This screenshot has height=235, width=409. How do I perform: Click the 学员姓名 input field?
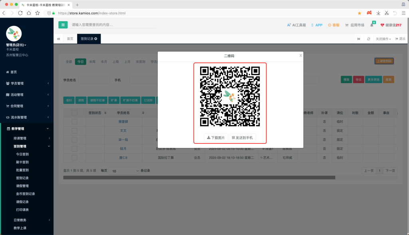click(x=94, y=80)
